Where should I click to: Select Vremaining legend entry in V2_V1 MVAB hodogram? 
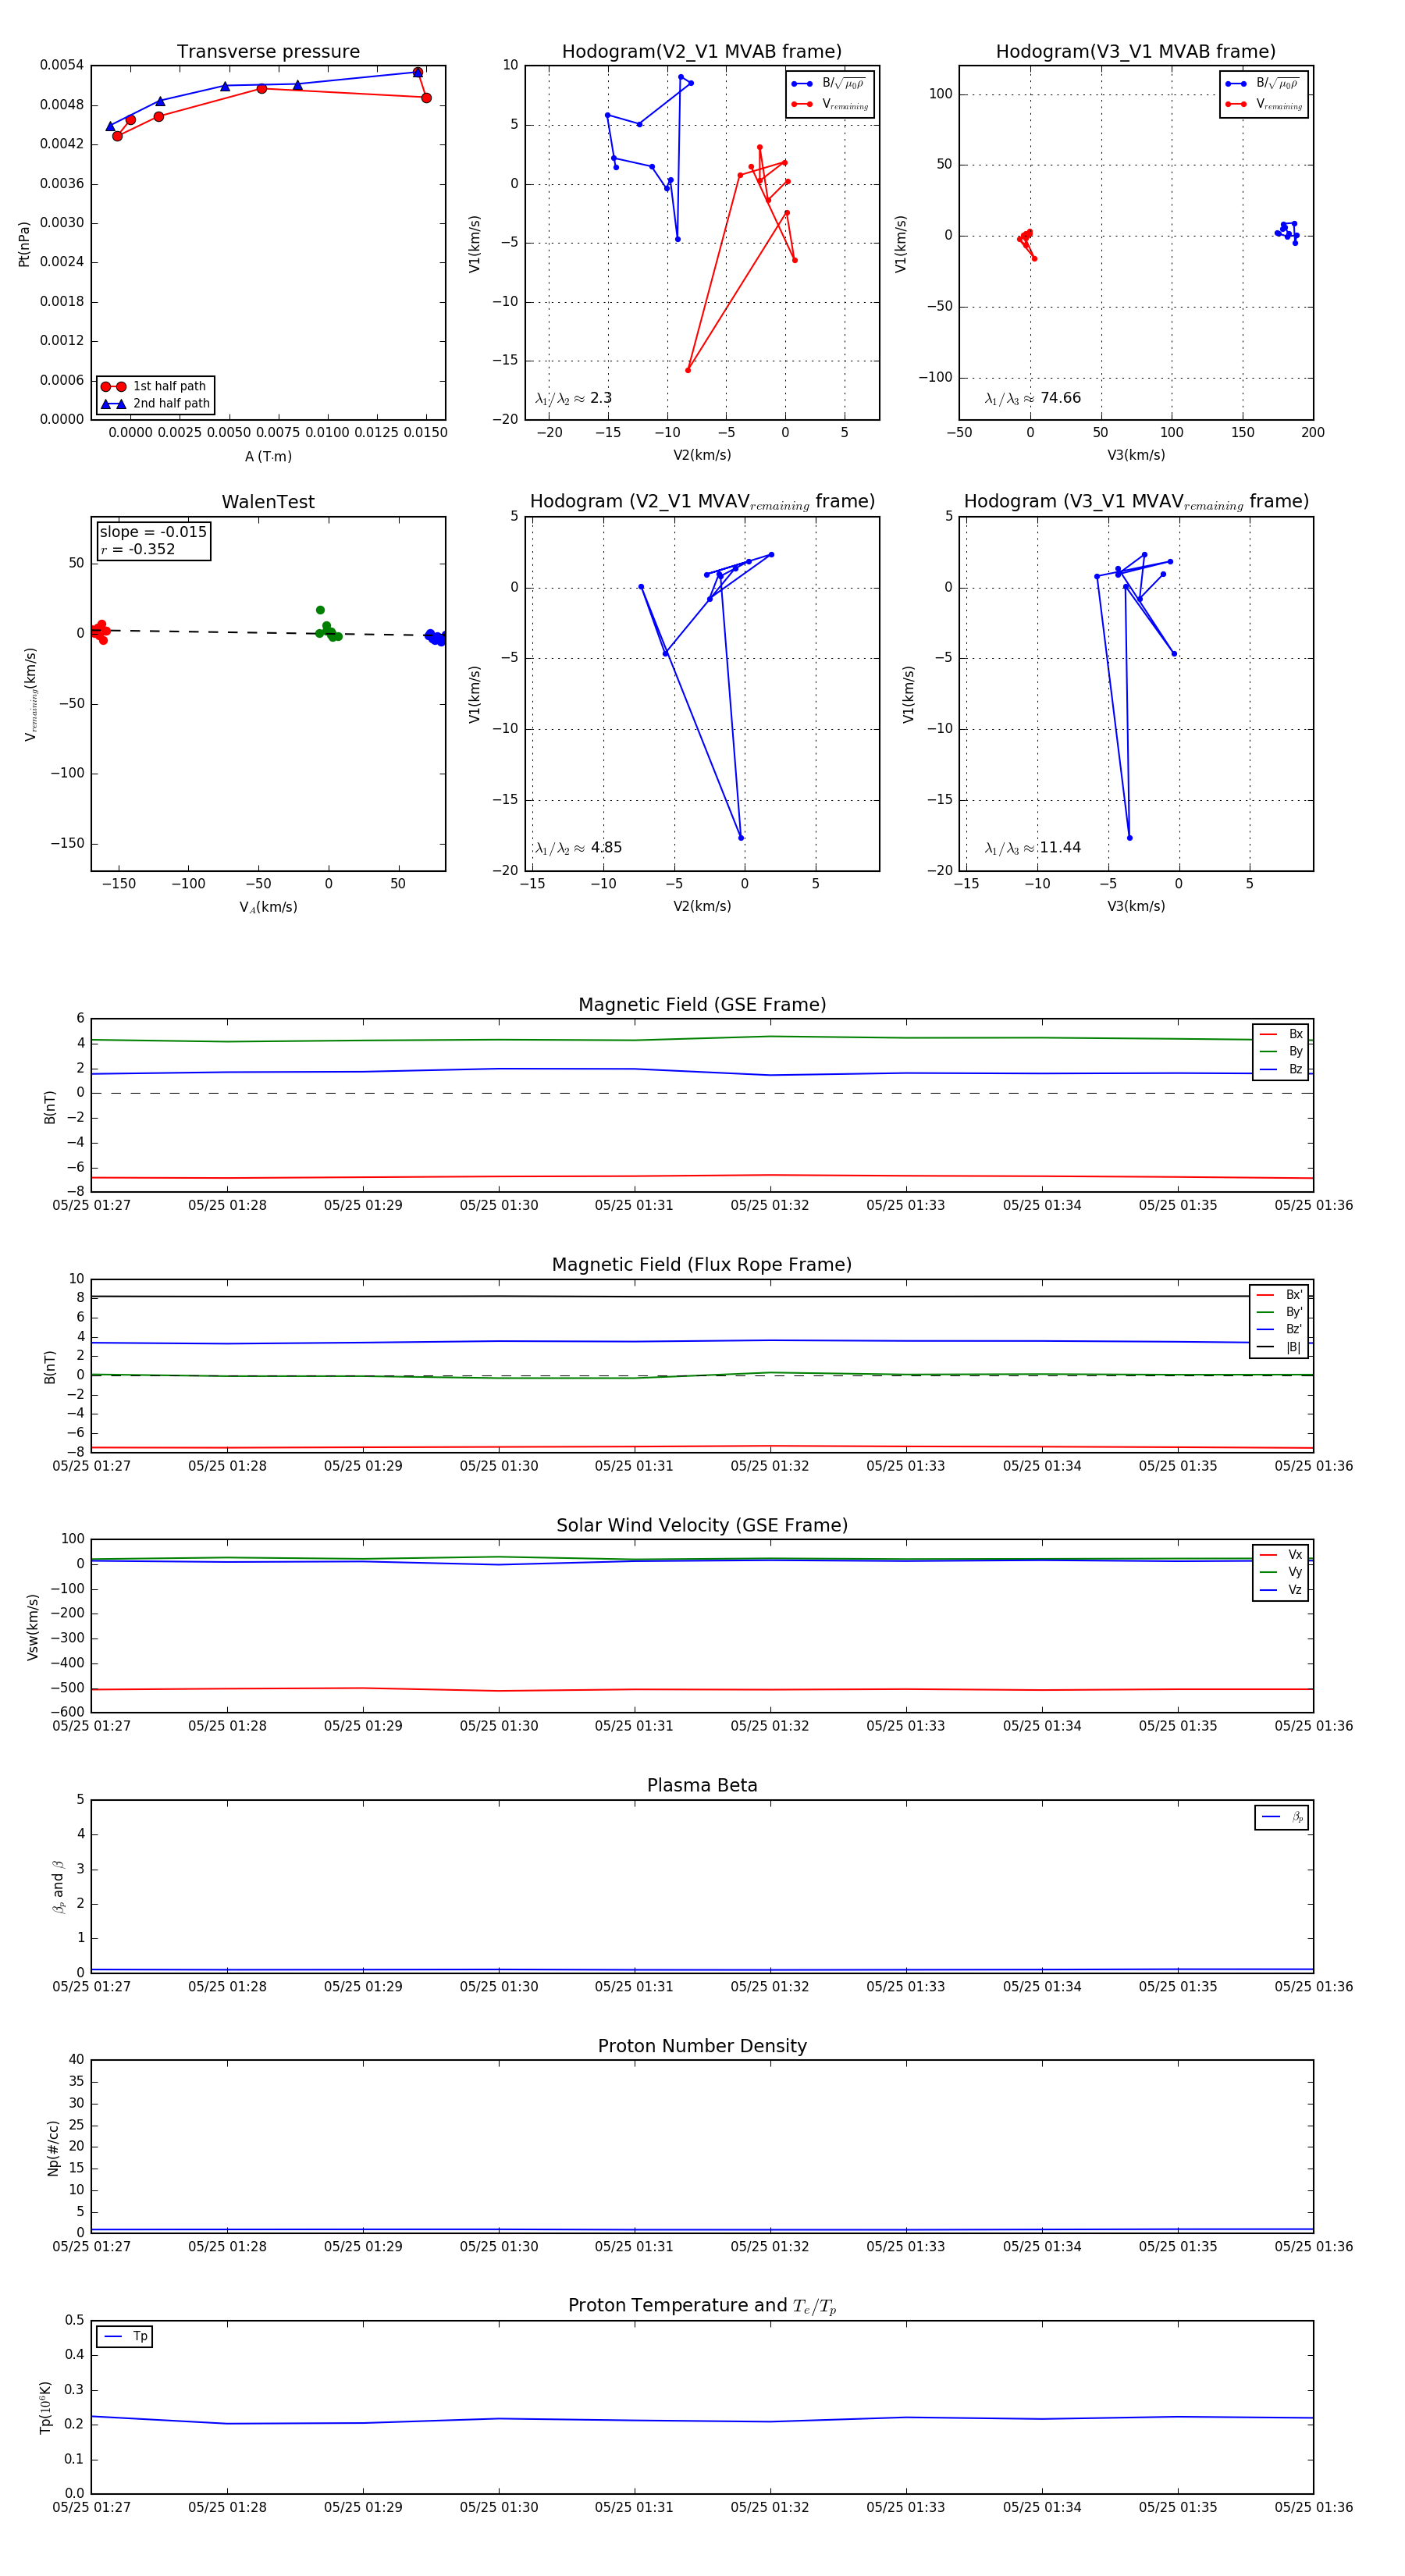click(x=830, y=104)
